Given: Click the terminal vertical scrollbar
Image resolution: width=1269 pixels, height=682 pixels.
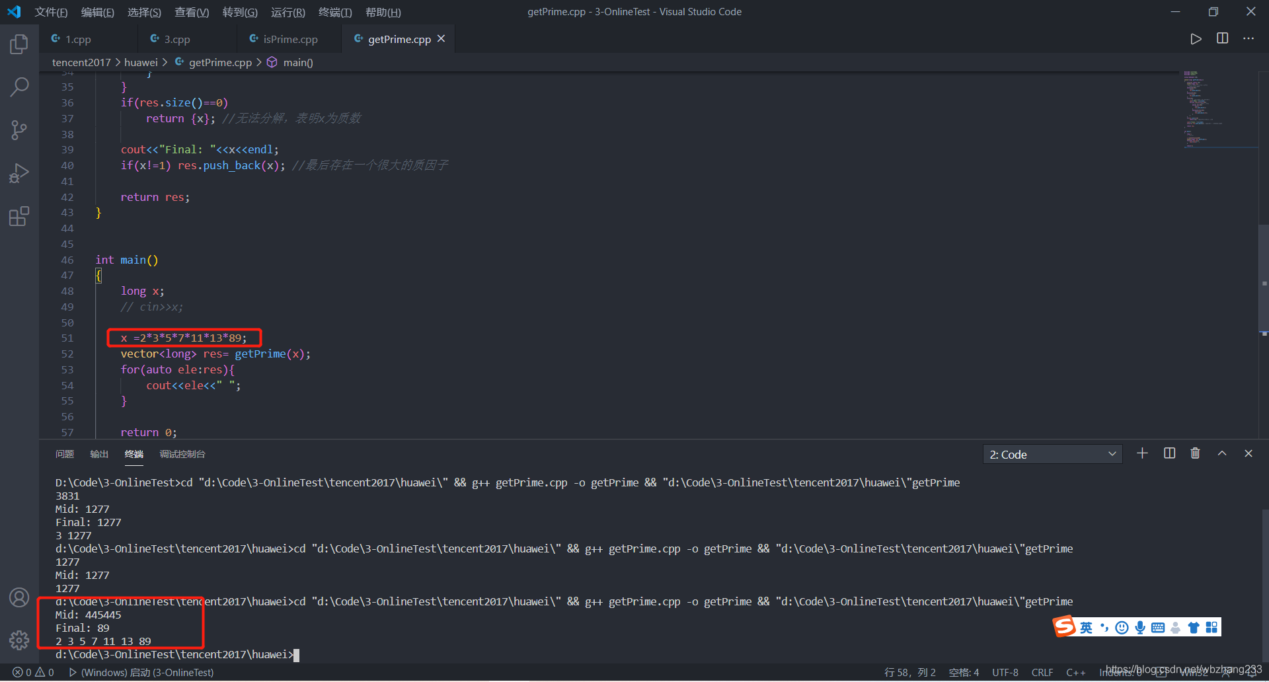Looking at the screenshot, I should pyautogui.click(x=1265, y=585).
